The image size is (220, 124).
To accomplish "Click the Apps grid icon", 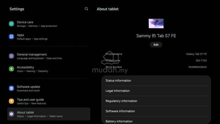I will [11, 37].
